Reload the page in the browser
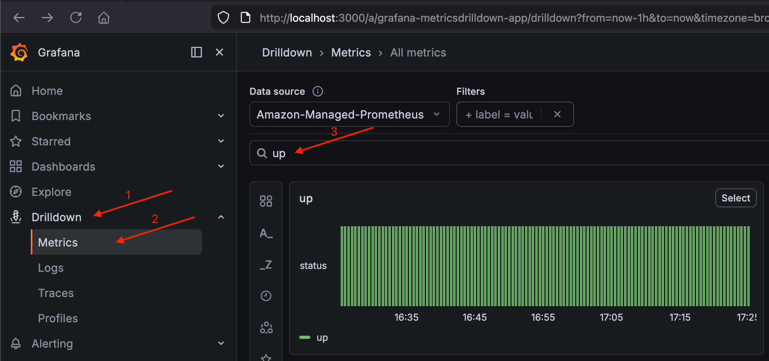 (x=76, y=17)
